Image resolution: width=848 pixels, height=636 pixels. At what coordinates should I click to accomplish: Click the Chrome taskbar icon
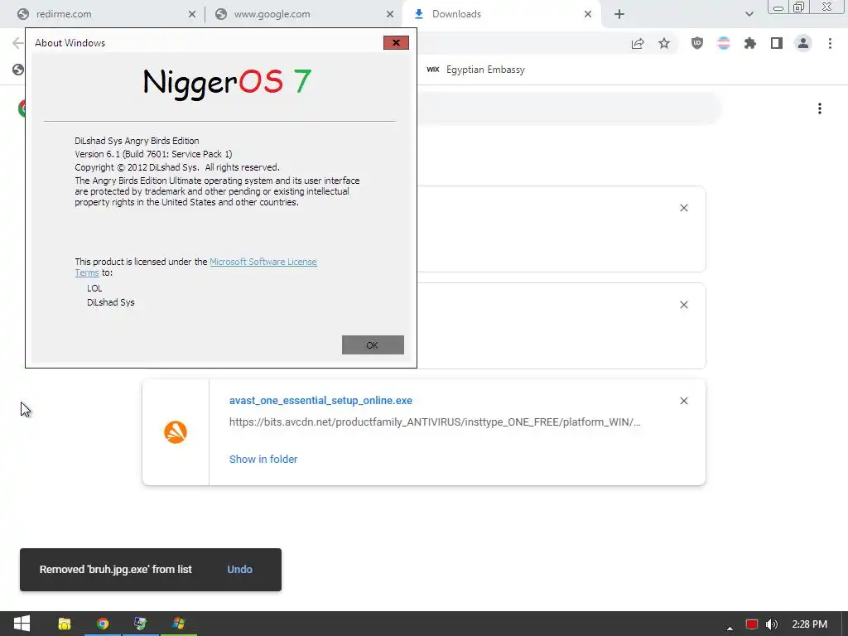coord(102,624)
